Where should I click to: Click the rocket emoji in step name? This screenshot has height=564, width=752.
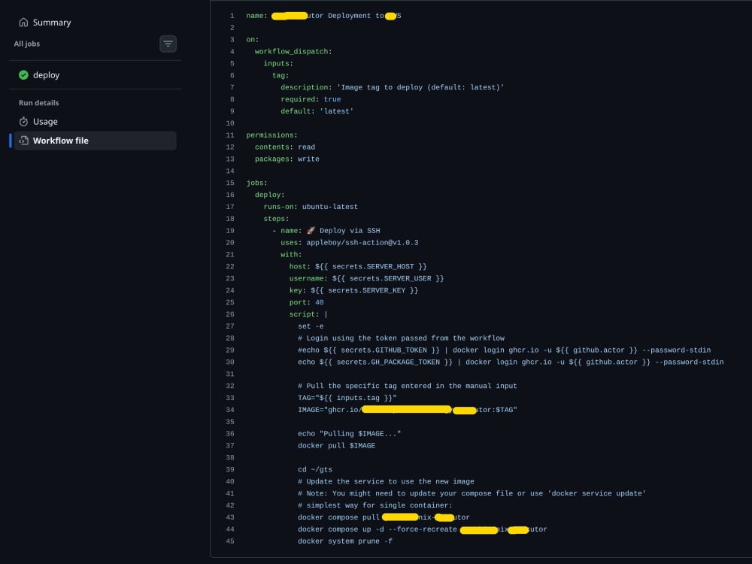[311, 231]
